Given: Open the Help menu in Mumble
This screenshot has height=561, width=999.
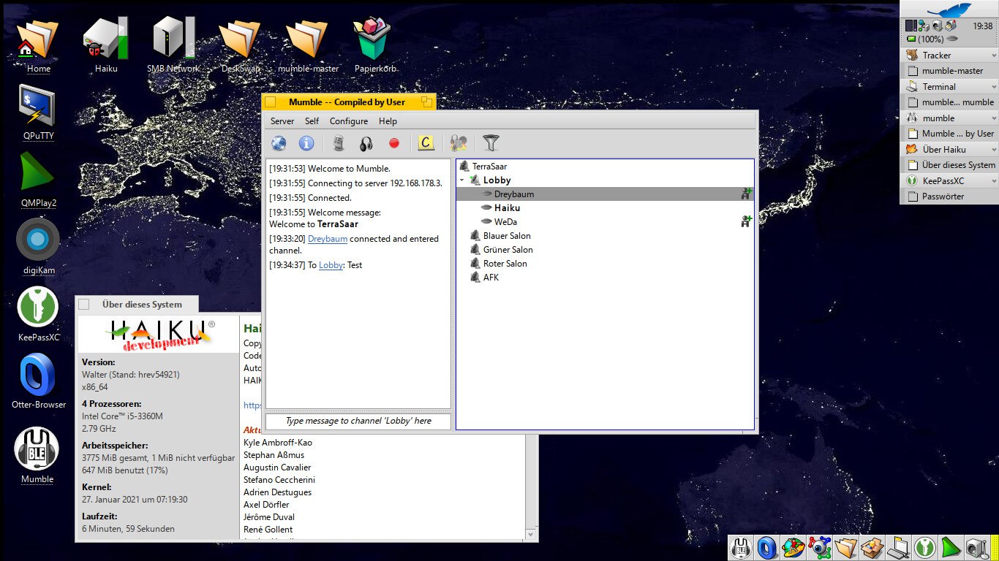Looking at the screenshot, I should point(388,121).
